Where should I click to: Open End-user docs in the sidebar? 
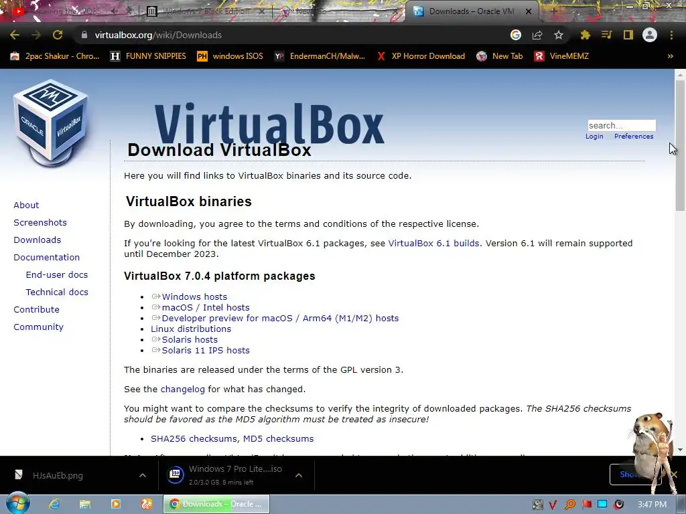pos(57,275)
